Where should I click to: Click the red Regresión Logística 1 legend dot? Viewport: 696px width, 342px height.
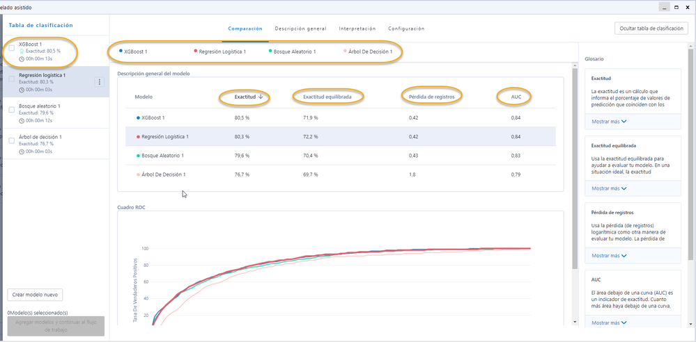pos(195,51)
